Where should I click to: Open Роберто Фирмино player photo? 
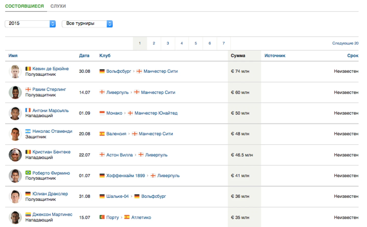click(15, 176)
